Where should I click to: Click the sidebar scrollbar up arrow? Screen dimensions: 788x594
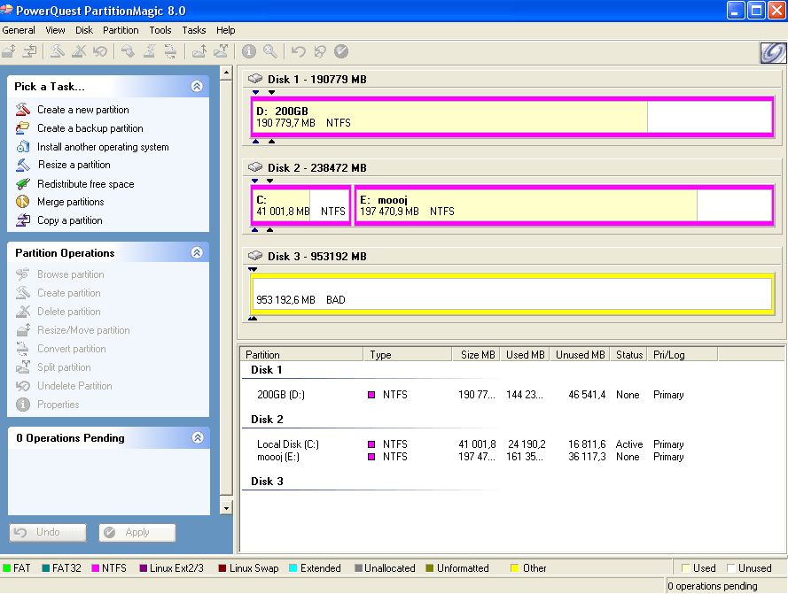coord(226,73)
